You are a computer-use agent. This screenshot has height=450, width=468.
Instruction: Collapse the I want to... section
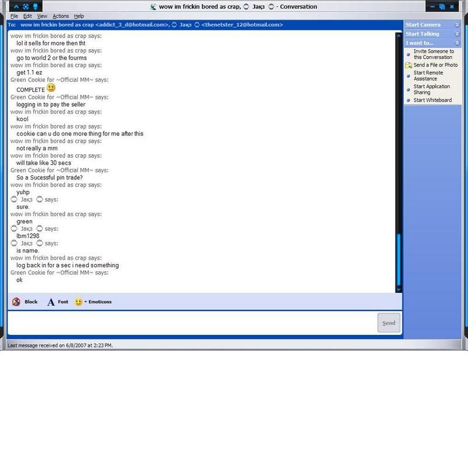point(457,43)
